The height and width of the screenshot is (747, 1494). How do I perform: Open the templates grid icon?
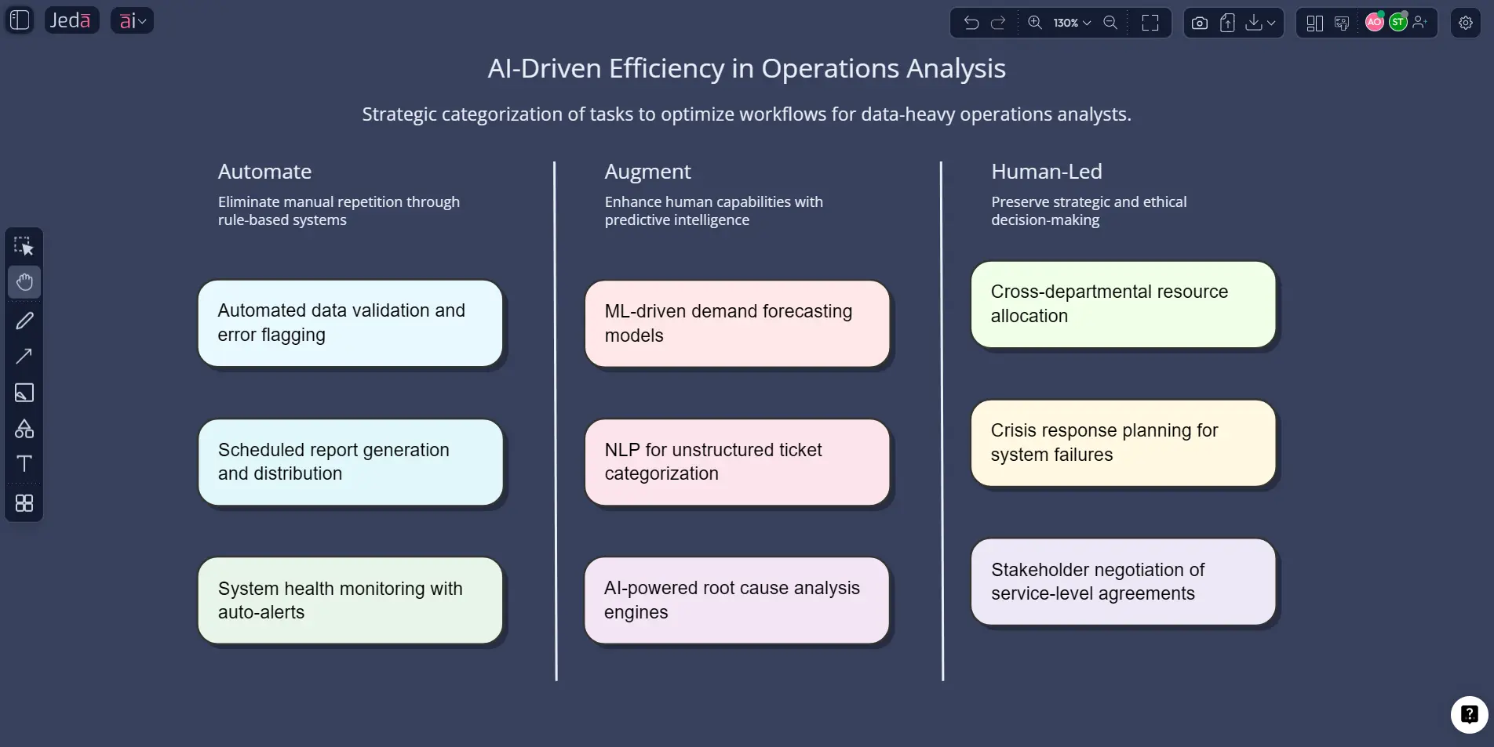click(24, 503)
